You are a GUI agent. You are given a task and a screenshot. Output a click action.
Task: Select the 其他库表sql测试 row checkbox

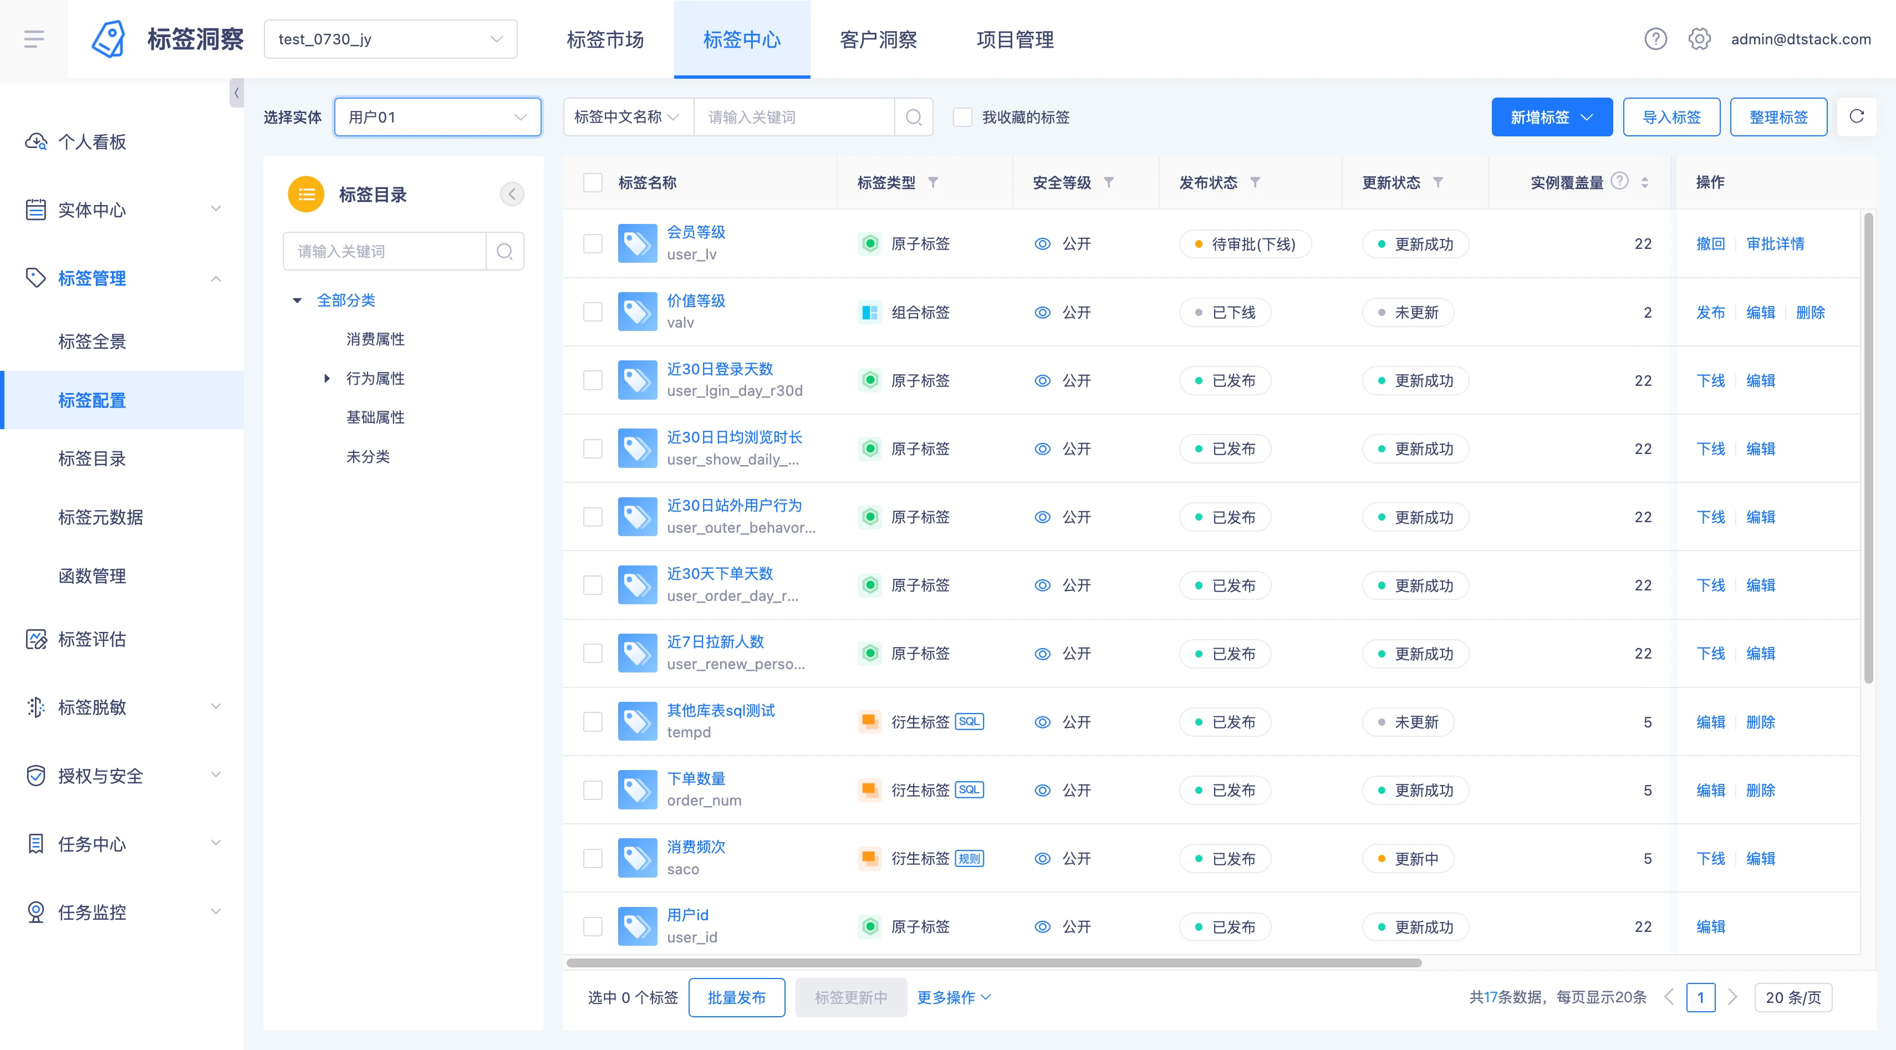tap(593, 722)
